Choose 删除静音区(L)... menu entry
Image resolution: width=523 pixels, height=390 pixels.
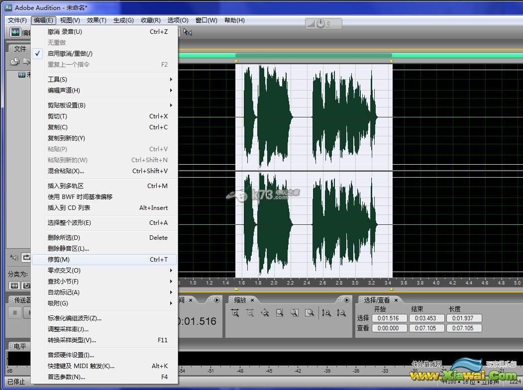click(x=104, y=249)
